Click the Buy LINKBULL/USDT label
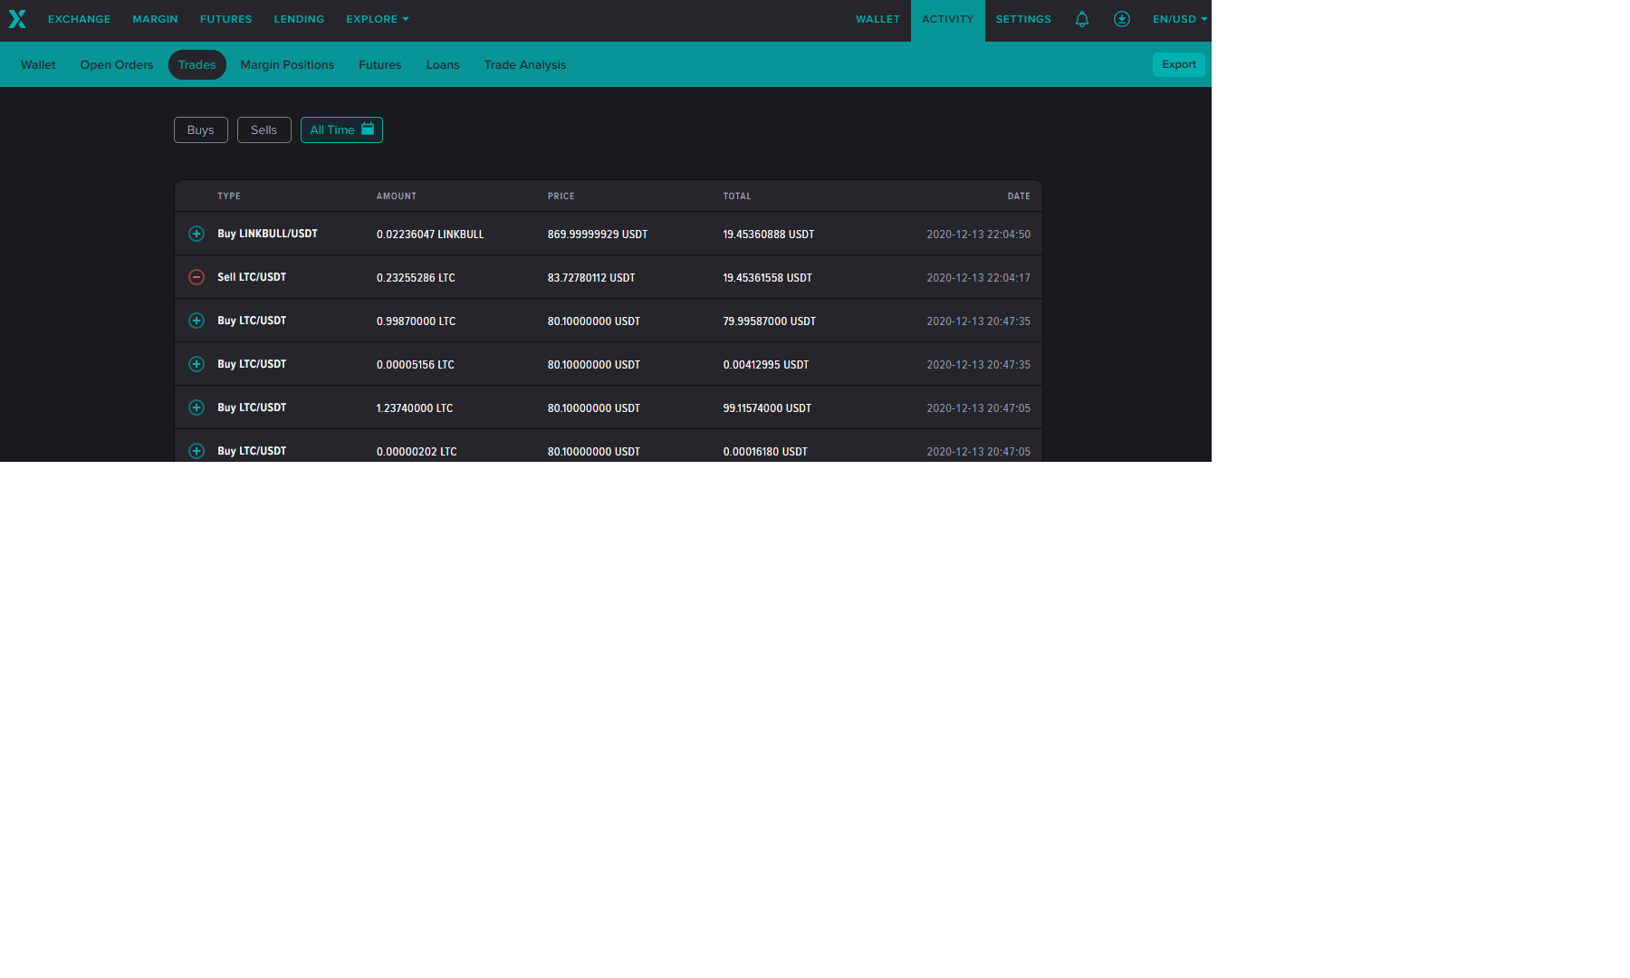 pos(267,234)
